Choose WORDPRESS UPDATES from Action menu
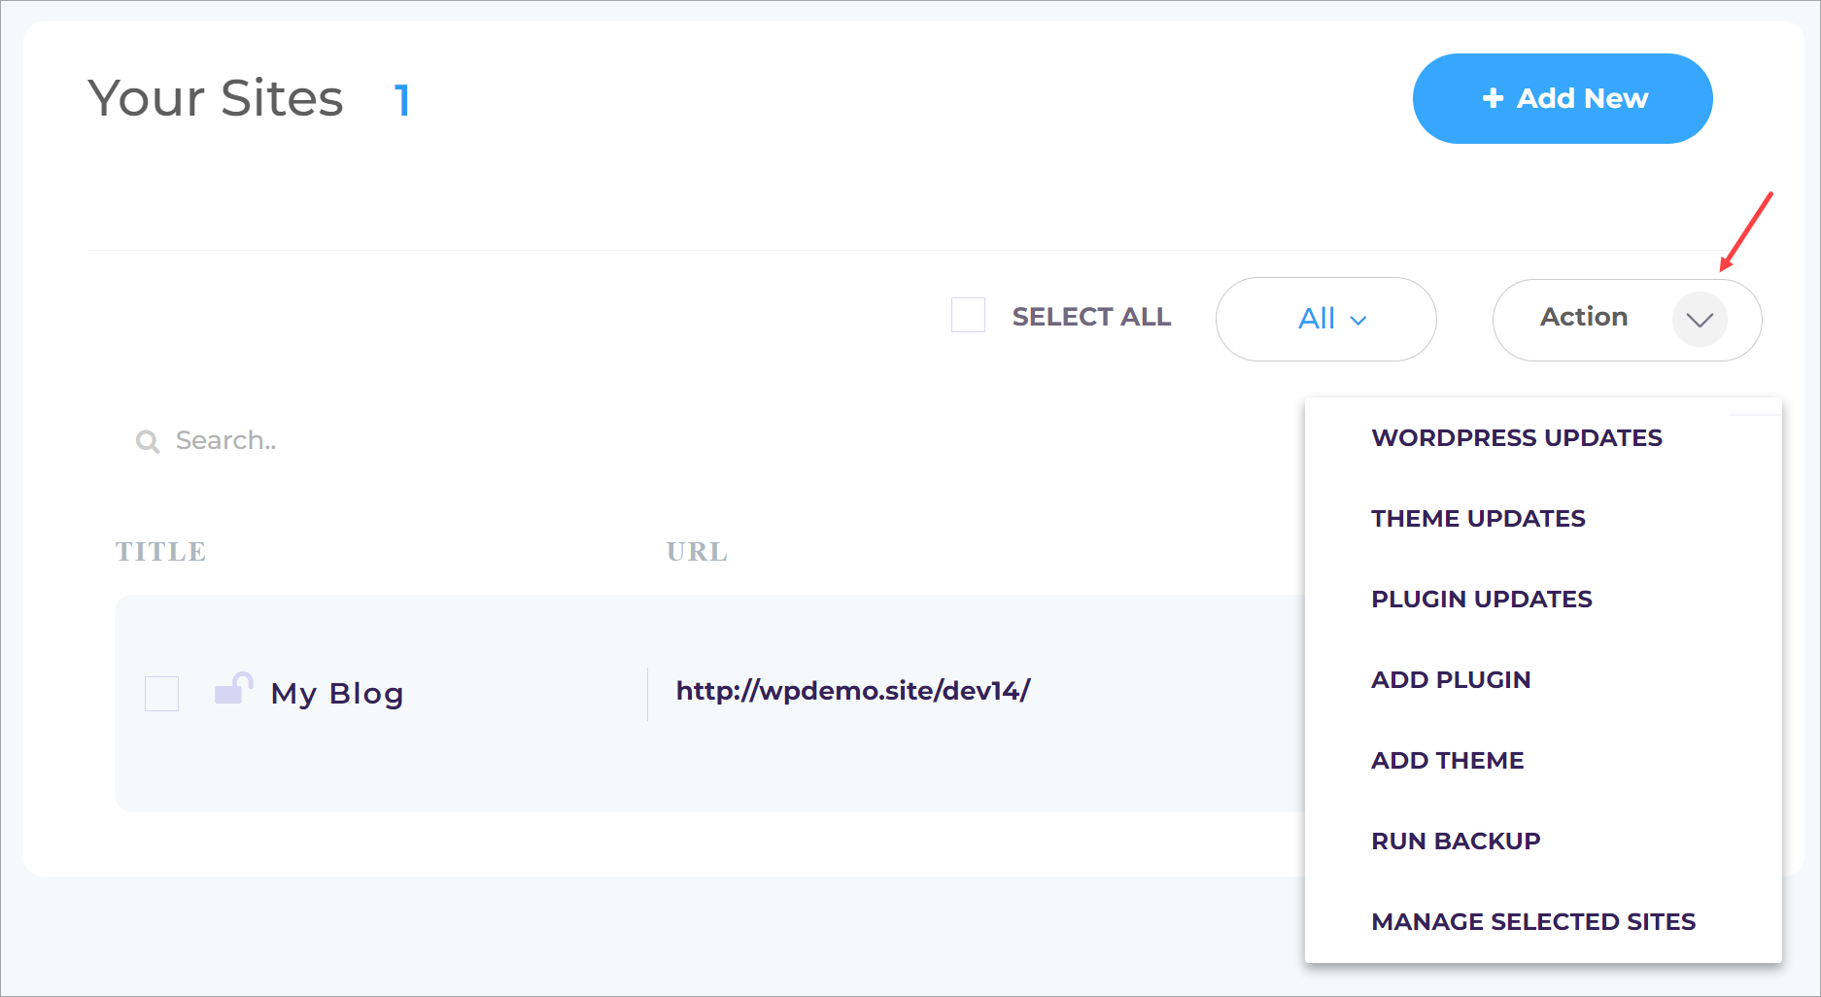1821x997 pixels. (1517, 438)
